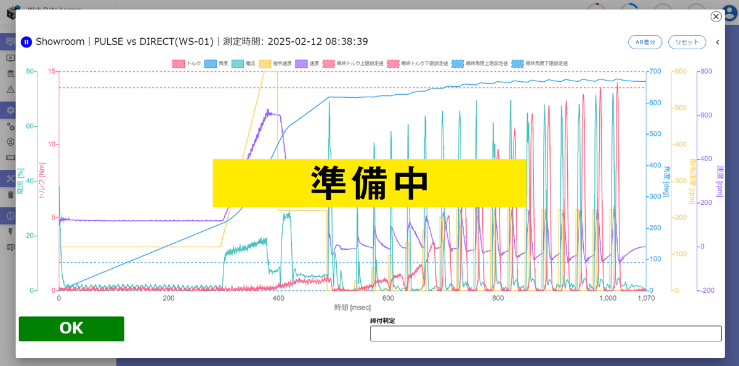The image size is (739, 366).
Task: Click the AB差分 button
Action: tap(645, 42)
